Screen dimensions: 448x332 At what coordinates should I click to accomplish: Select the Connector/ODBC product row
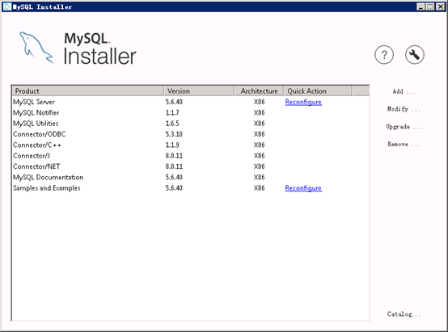point(190,134)
